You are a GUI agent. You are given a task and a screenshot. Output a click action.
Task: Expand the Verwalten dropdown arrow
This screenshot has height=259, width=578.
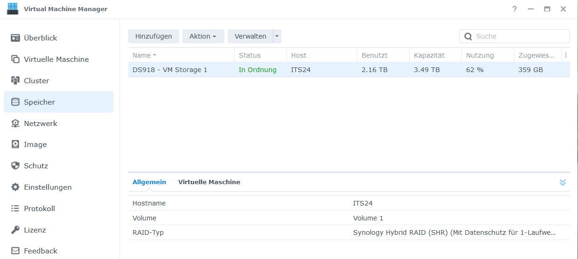pyautogui.click(x=277, y=36)
